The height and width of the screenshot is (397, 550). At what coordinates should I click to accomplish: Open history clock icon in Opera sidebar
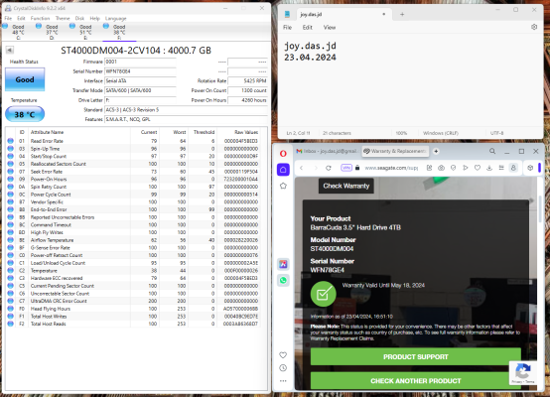pyautogui.click(x=283, y=368)
